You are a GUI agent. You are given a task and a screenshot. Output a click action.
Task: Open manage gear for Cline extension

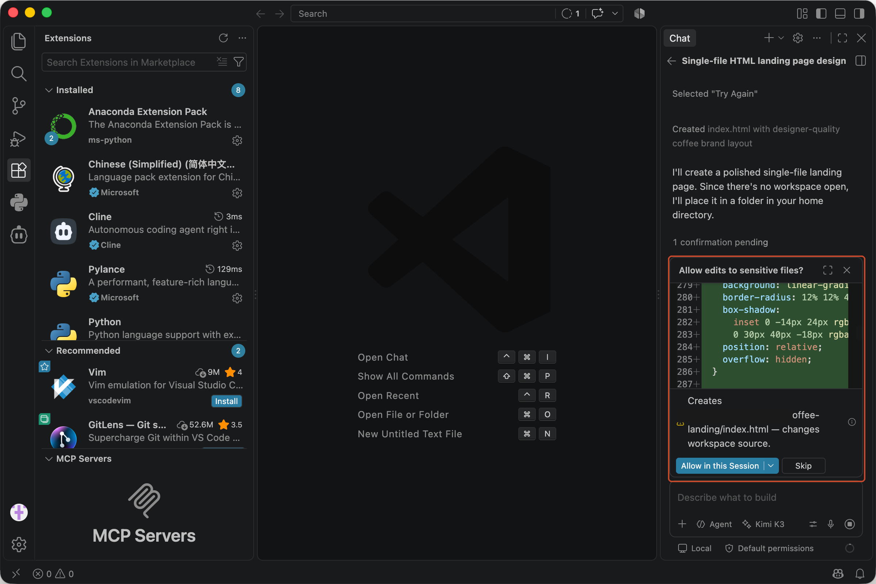pos(237,245)
